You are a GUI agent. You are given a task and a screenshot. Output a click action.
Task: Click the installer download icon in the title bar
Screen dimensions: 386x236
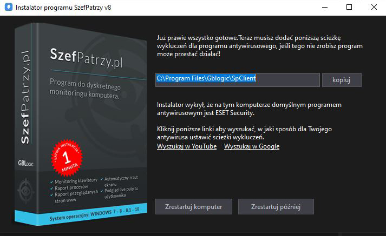click(x=8, y=7)
